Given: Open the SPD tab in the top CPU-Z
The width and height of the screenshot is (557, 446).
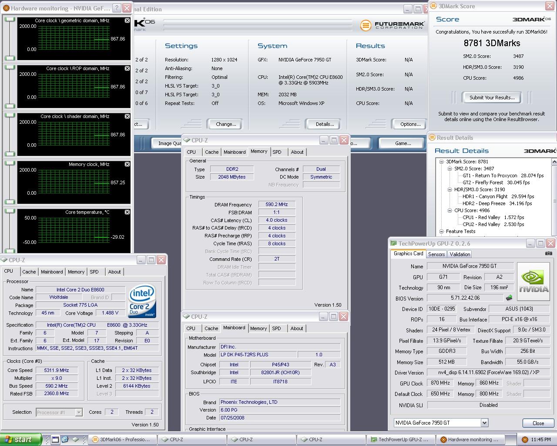Looking at the screenshot, I should click(277, 152).
